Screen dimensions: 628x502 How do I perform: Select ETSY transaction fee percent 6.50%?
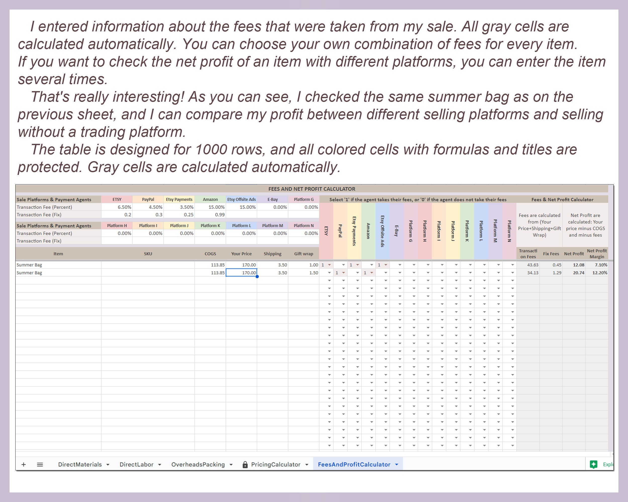[117, 207]
